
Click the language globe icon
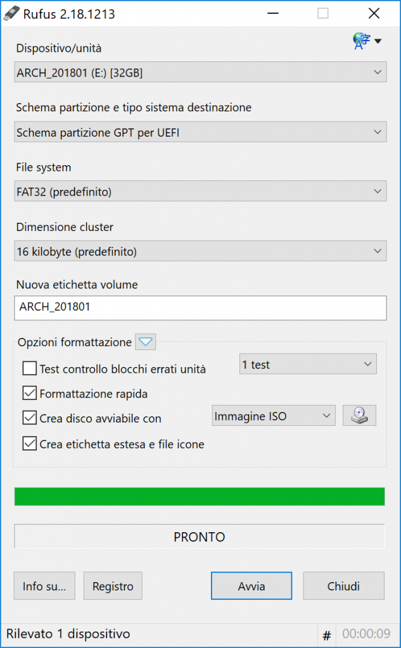(361, 40)
